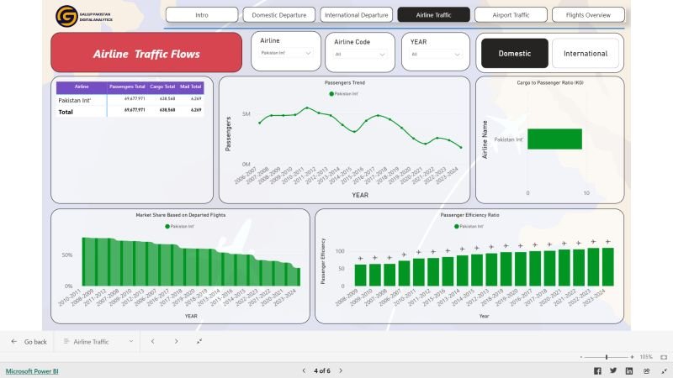Open the Airline dropdown slicer

[x=286, y=53]
